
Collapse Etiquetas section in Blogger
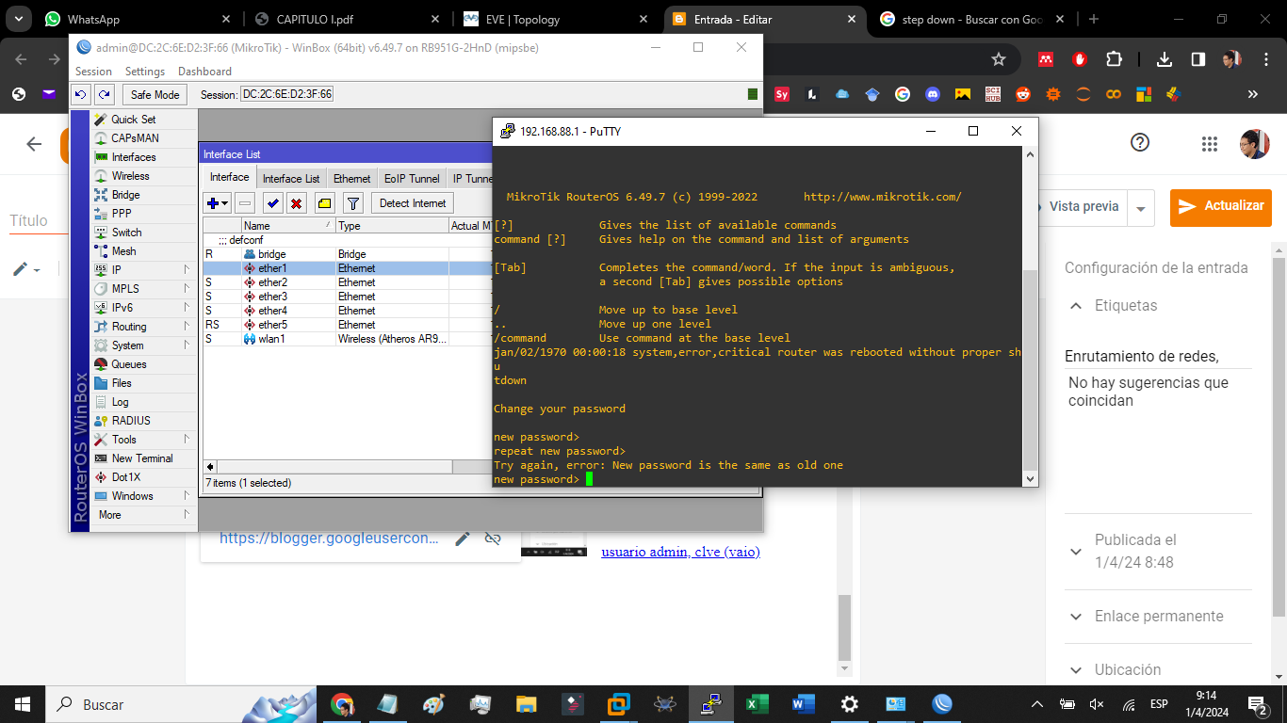(1075, 306)
